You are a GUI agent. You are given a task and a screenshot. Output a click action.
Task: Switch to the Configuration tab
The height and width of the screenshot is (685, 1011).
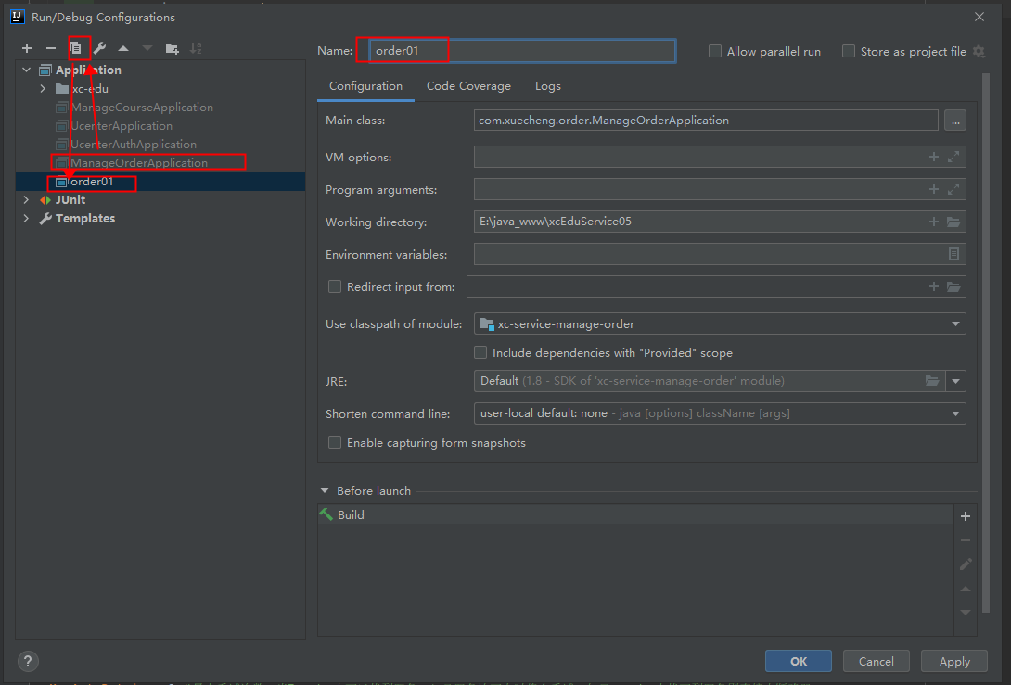(x=365, y=86)
